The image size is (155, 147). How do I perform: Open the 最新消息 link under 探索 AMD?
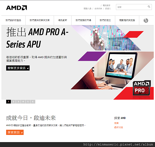click(119, 127)
